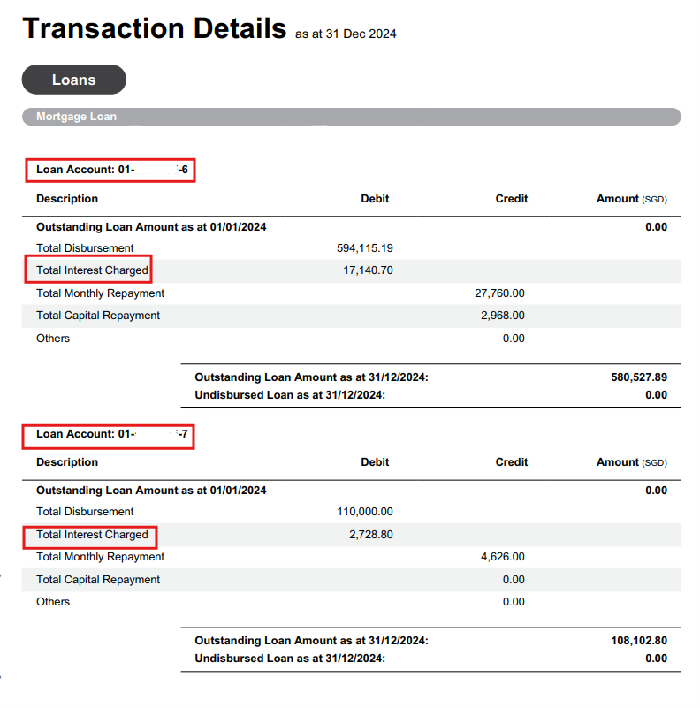Image resolution: width=700 pixels, height=708 pixels.
Task: Click the 17,140.70 interest charged value
Action: tap(369, 270)
